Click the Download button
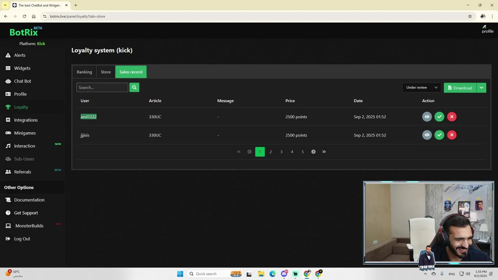498x280 pixels. click(460, 87)
